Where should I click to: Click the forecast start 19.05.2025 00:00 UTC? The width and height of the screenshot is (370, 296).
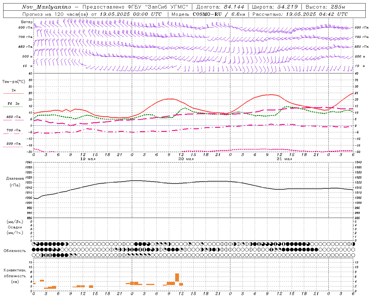tap(131, 14)
